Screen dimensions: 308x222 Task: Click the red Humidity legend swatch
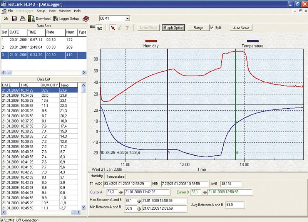pyautogui.click(x=151, y=41)
